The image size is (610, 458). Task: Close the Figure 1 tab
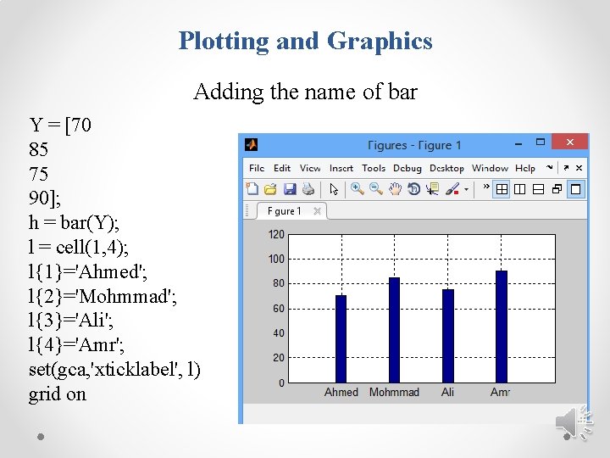coord(317,211)
